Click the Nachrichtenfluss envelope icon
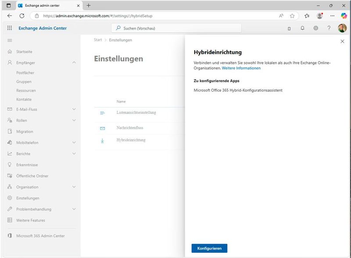The width and height of the screenshot is (351, 258). tap(102, 128)
